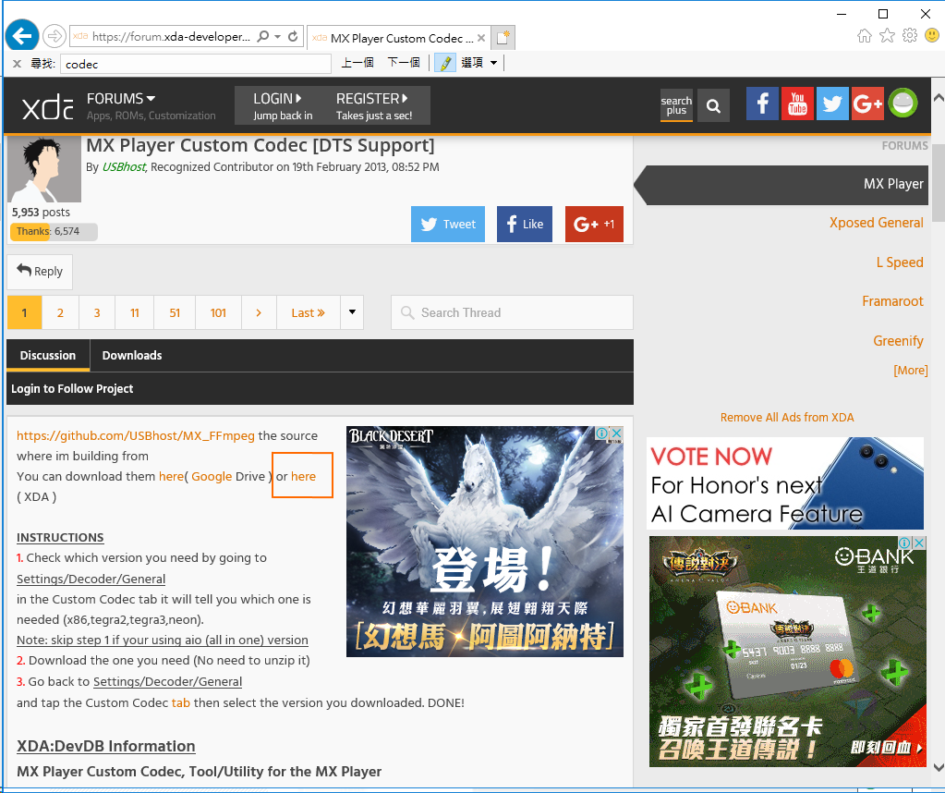Open search plus
Image resolution: width=945 pixels, height=793 pixels.
[676, 105]
